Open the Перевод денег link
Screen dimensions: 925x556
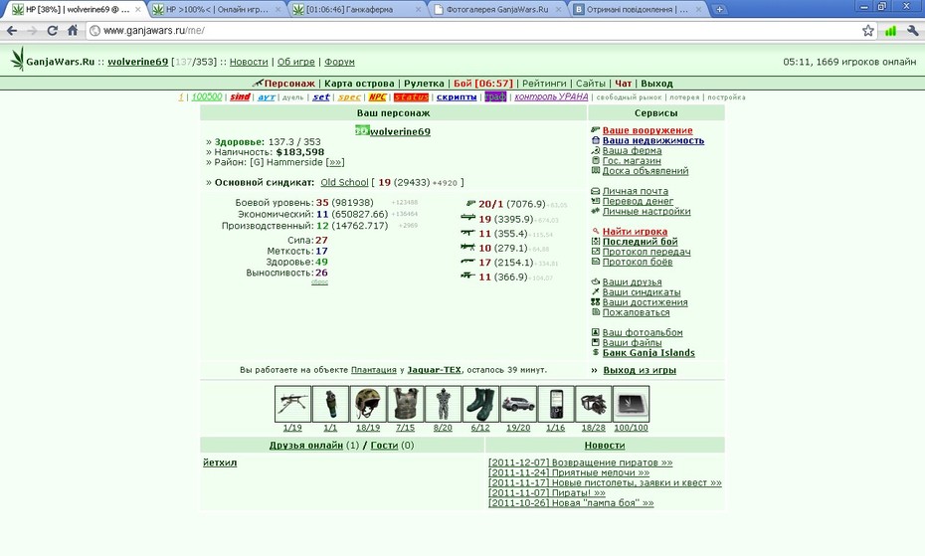click(638, 201)
